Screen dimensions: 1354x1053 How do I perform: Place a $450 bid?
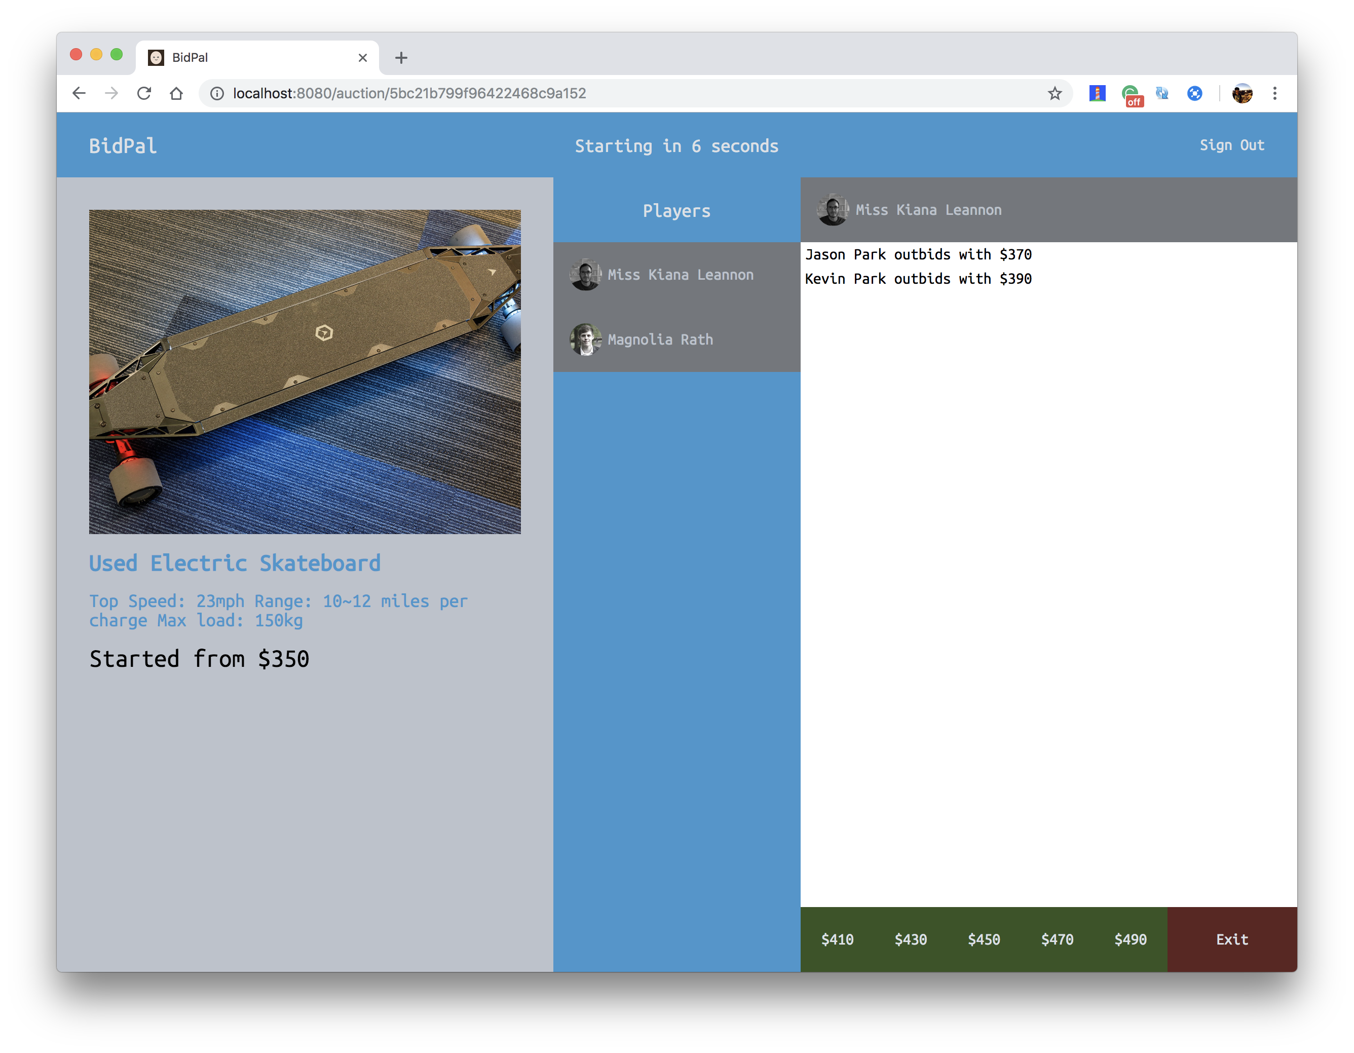point(984,939)
